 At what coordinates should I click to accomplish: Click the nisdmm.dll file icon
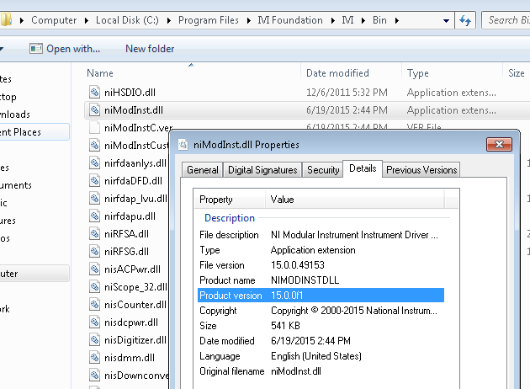tap(94, 357)
